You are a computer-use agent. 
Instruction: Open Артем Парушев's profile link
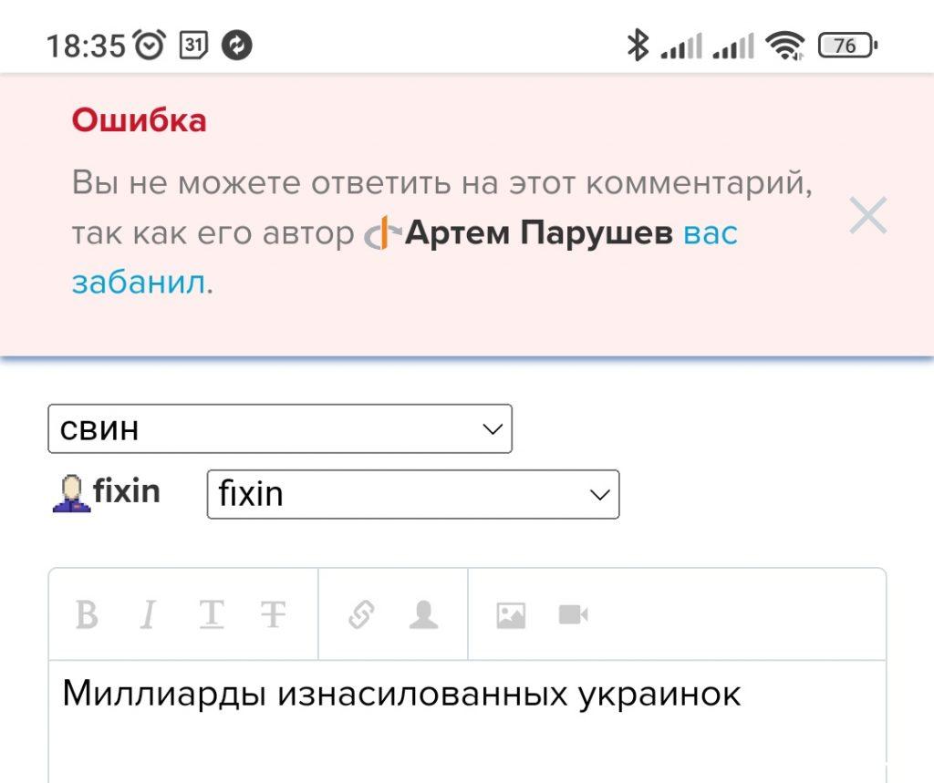pos(538,232)
